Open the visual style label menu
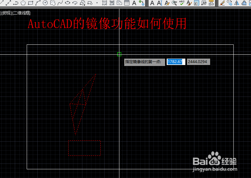Viewport: 251px width, 178px height. coord(21,13)
